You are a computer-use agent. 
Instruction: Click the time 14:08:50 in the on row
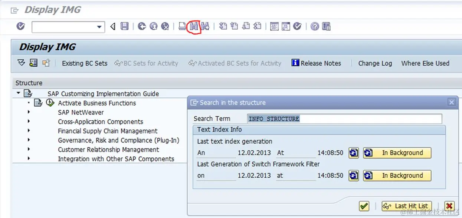[x=330, y=175]
